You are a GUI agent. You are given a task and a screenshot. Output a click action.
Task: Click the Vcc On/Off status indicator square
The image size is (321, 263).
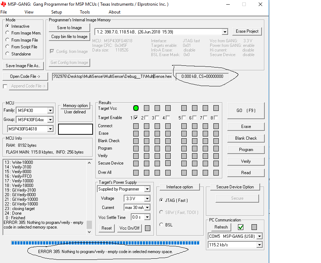pyautogui.click(x=147, y=228)
